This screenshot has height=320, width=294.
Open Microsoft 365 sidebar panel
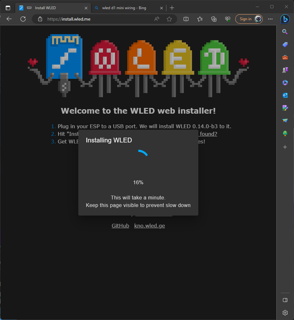click(x=285, y=83)
